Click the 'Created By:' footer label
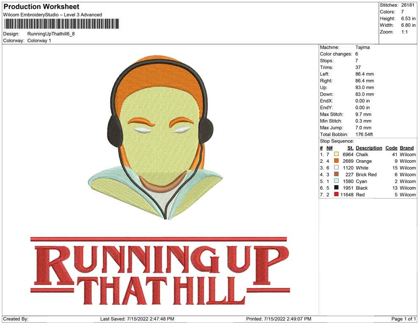Image resolution: width=419 pixels, height=323 pixels. tap(16, 319)
